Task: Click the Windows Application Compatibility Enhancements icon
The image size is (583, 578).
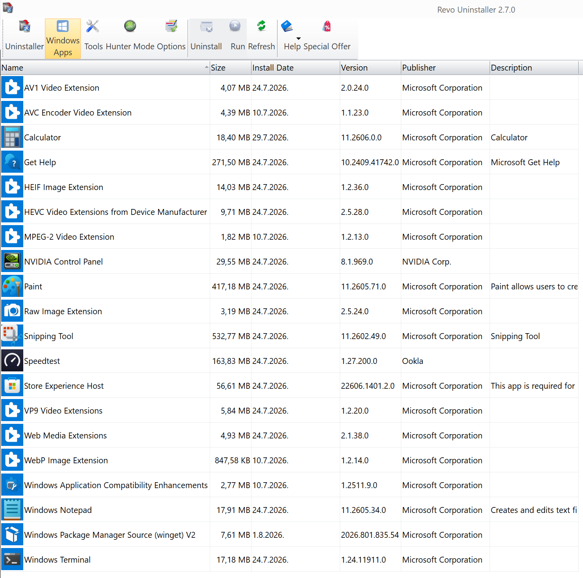Action: pyautogui.click(x=12, y=485)
